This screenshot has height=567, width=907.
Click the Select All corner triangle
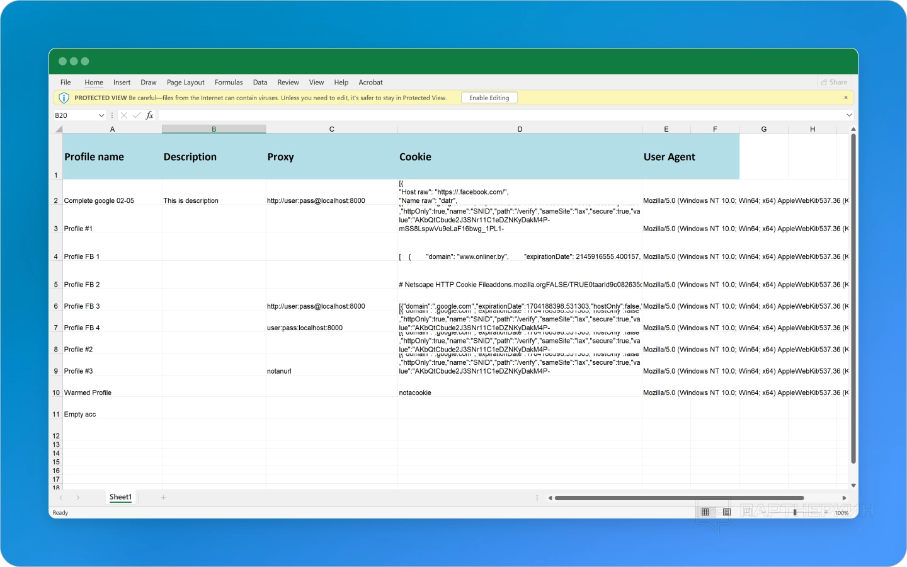59,129
